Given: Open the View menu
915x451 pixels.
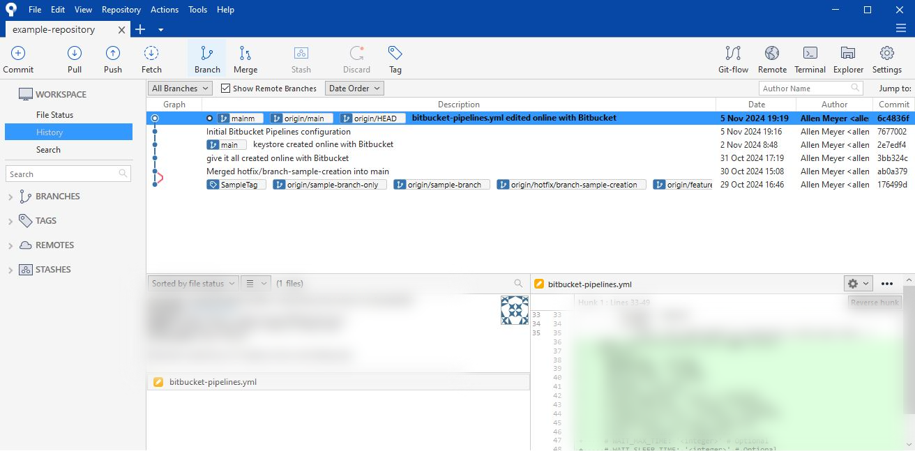Looking at the screenshot, I should click(x=83, y=10).
